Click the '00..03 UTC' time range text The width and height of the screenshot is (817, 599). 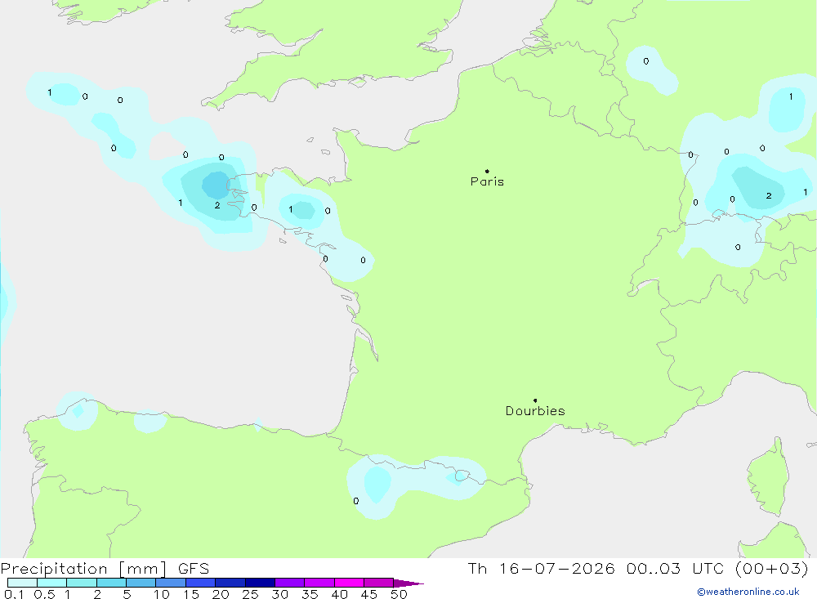(676, 568)
